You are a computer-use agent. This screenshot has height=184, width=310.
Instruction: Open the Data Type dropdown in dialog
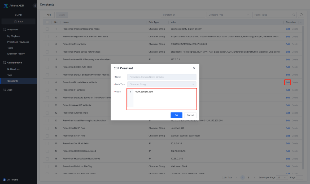point(162,84)
